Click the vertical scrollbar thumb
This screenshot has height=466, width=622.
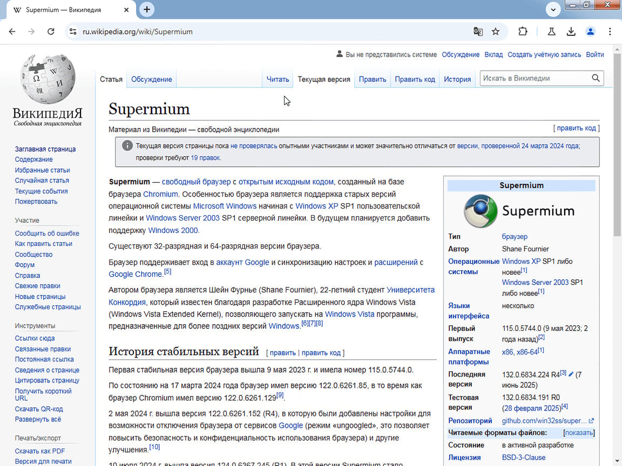coord(617,146)
